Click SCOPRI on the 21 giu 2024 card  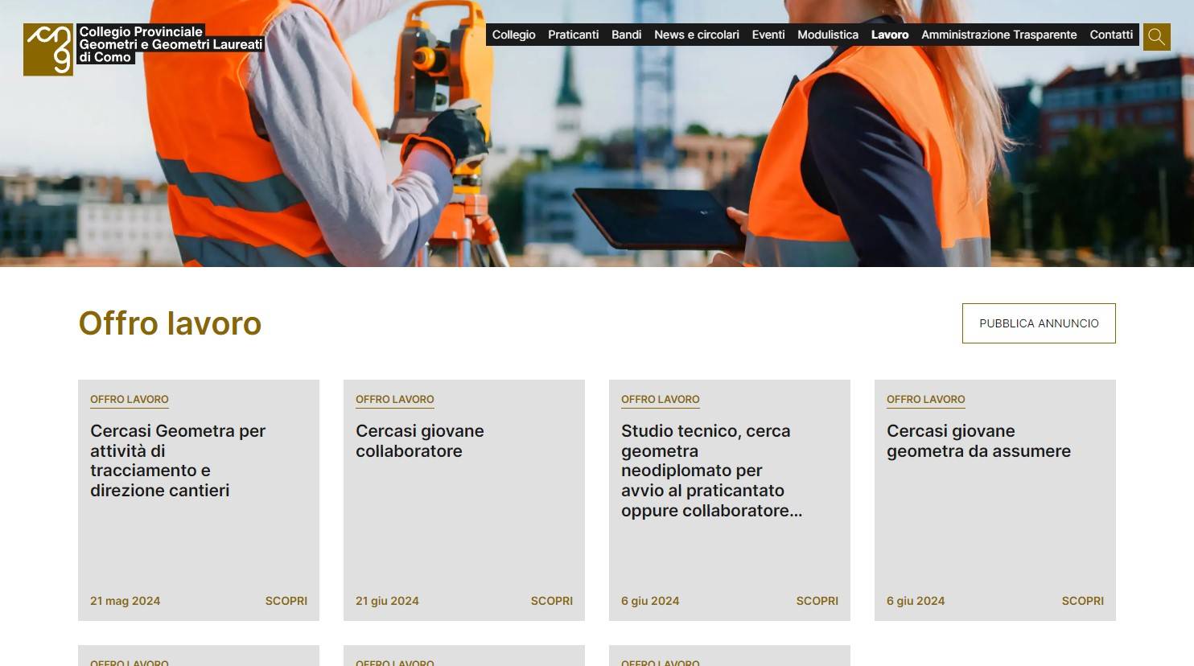point(552,601)
